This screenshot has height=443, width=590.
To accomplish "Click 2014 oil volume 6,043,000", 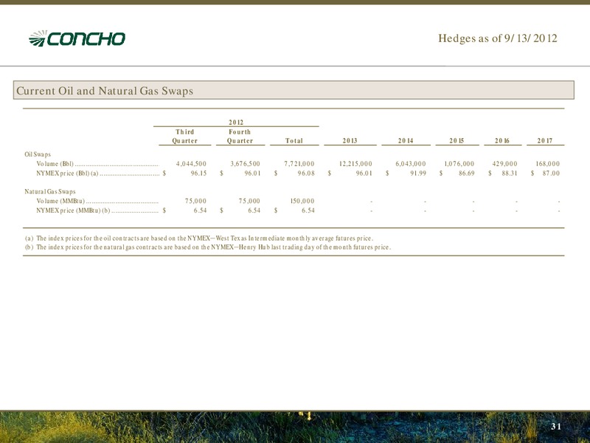I will [411, 164].
